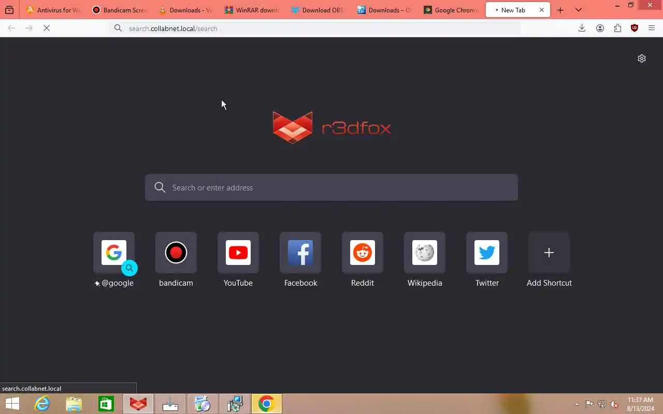The width and height of the screenshot is (663, 414).
Task: Open the disc media taskbar icon
Action: click(203, 404)
